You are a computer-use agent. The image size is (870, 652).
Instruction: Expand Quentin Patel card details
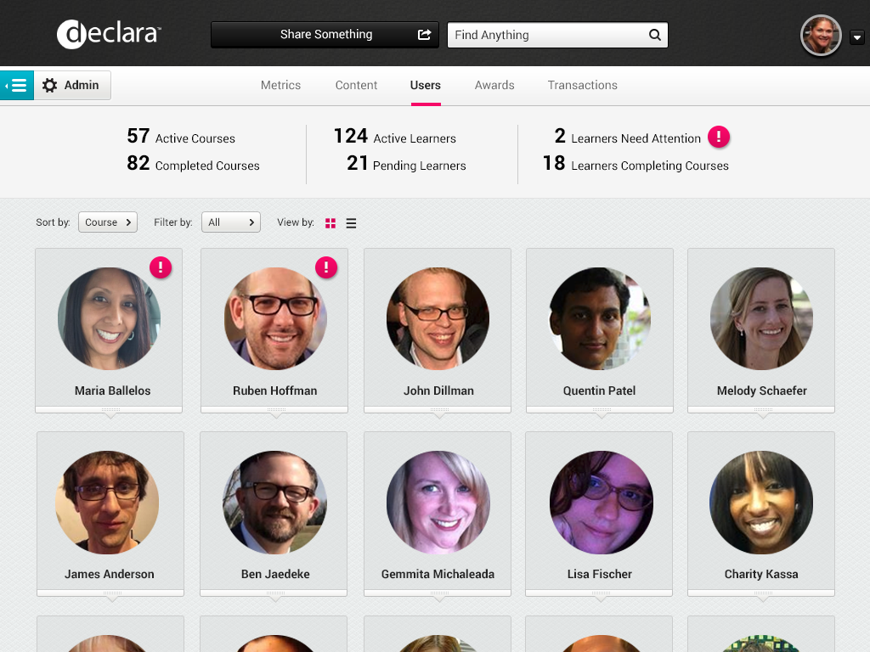(601, 412)
